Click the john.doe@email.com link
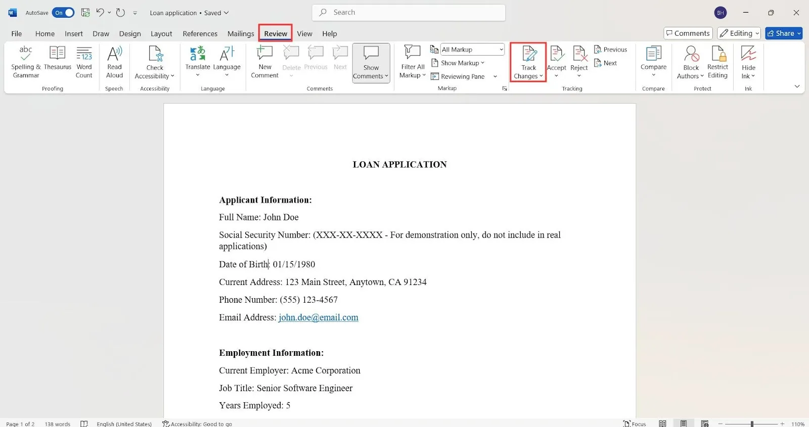The image size is (809, 427). coord(319,317)
